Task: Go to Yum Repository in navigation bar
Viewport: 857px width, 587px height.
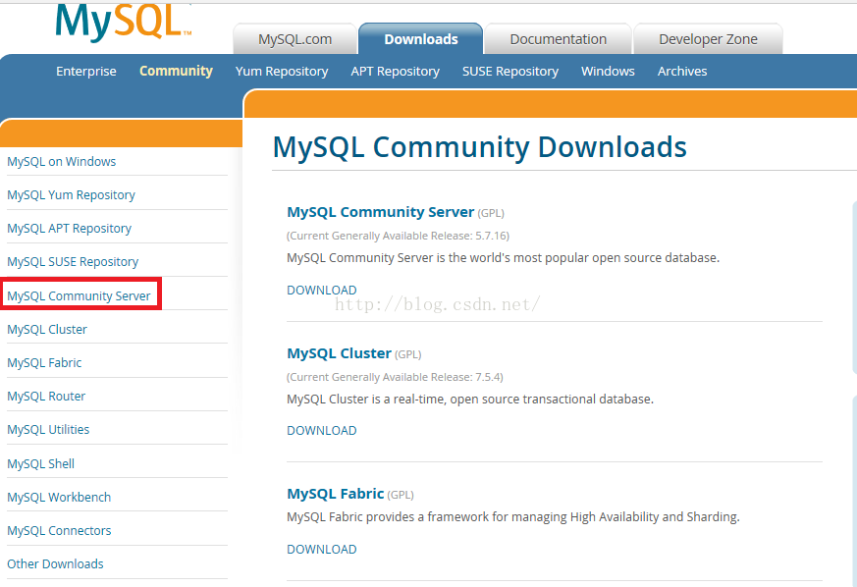Action: pos(282,72)
